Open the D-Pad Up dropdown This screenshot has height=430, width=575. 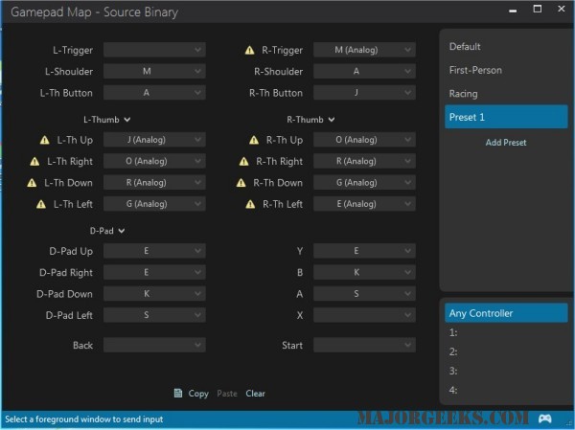click(154, 251)
